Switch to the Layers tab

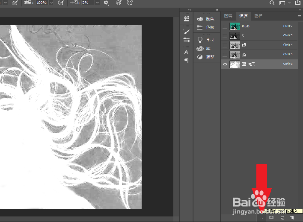tap(228, 16)
